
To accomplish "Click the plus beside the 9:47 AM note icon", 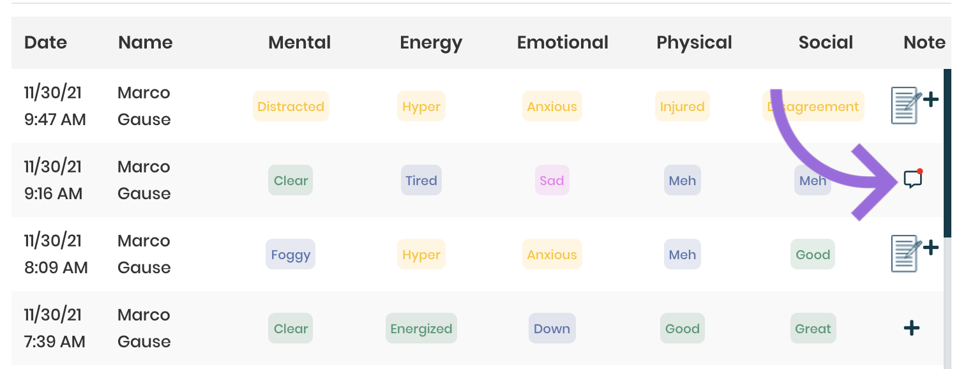I will pyautogui.click(x=931, y=100).
